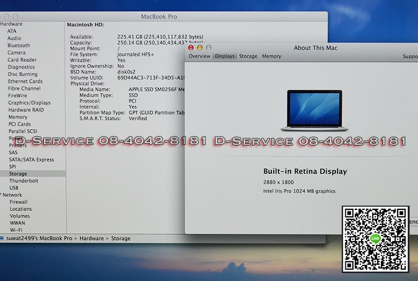418x281 pixels.
Task: Select SPI in the hardware list
Action: pos(13,166)
